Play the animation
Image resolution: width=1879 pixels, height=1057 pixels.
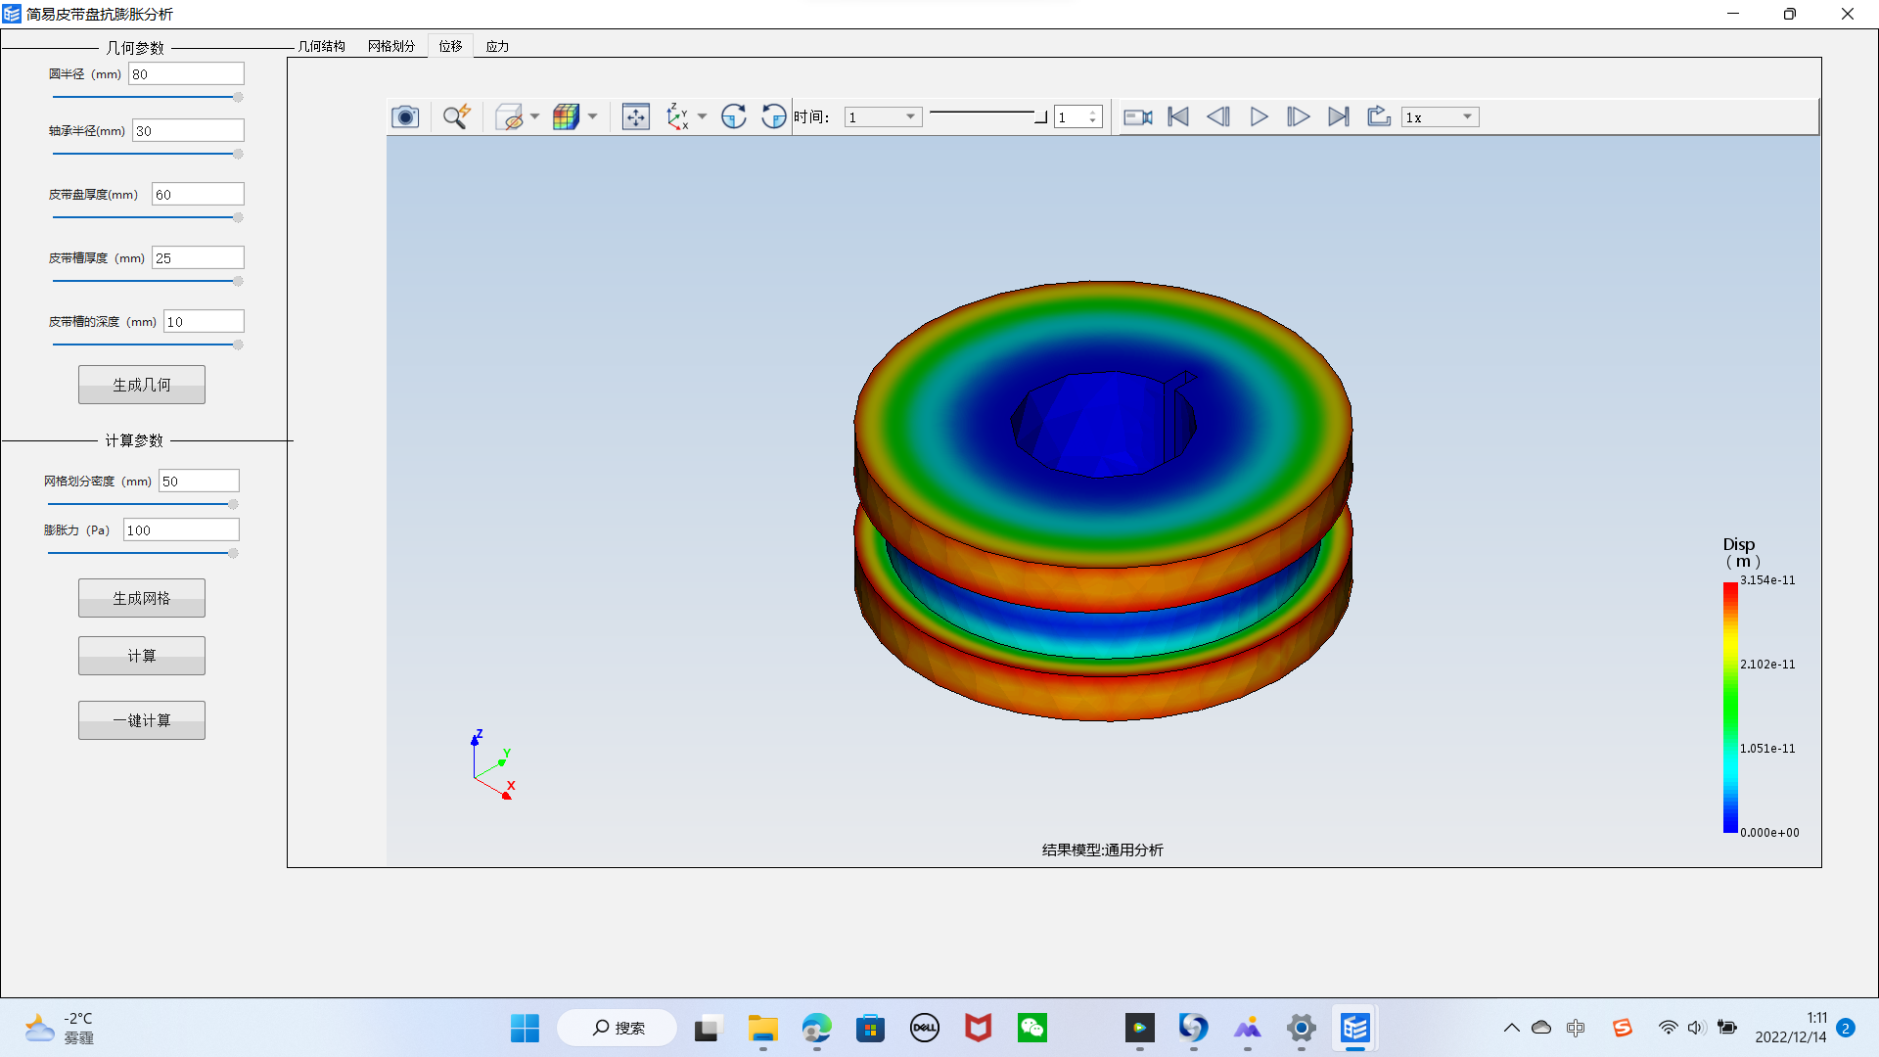click(x=1259, y=117)
